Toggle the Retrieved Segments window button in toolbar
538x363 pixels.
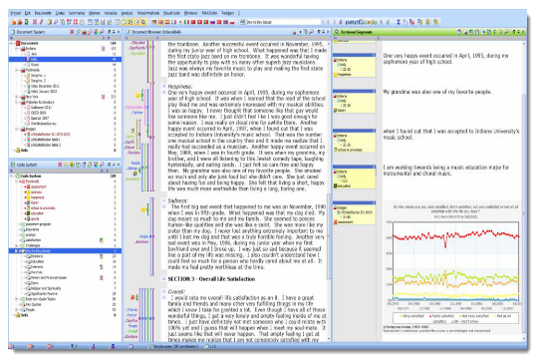pyautogui.click(x=143, y=22)
